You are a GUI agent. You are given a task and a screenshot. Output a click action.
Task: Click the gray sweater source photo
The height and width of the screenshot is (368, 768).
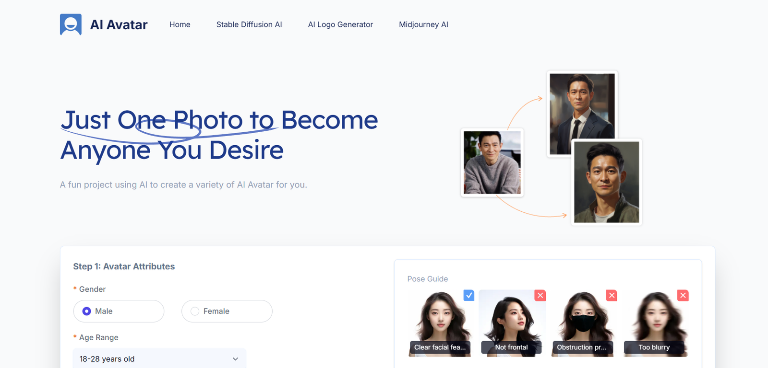(x=492, y=162)
